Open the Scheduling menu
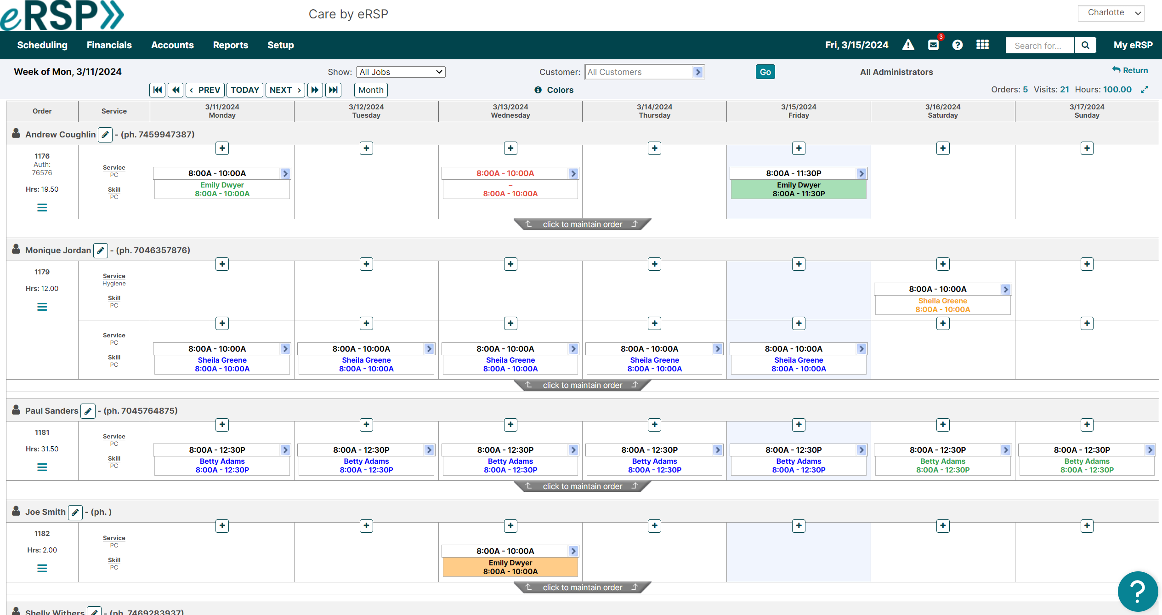1162x615 pixels. click(42, 45)
